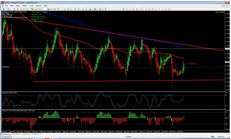Screen dimensions: 231x139
Task: Click the New Chart toolbar icon
Action: click(x=3, y=9)
